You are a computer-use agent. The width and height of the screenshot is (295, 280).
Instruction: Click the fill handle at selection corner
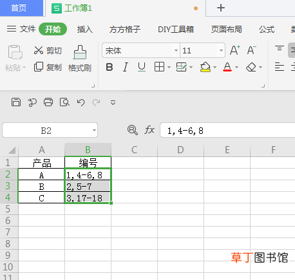coord(111,203)
